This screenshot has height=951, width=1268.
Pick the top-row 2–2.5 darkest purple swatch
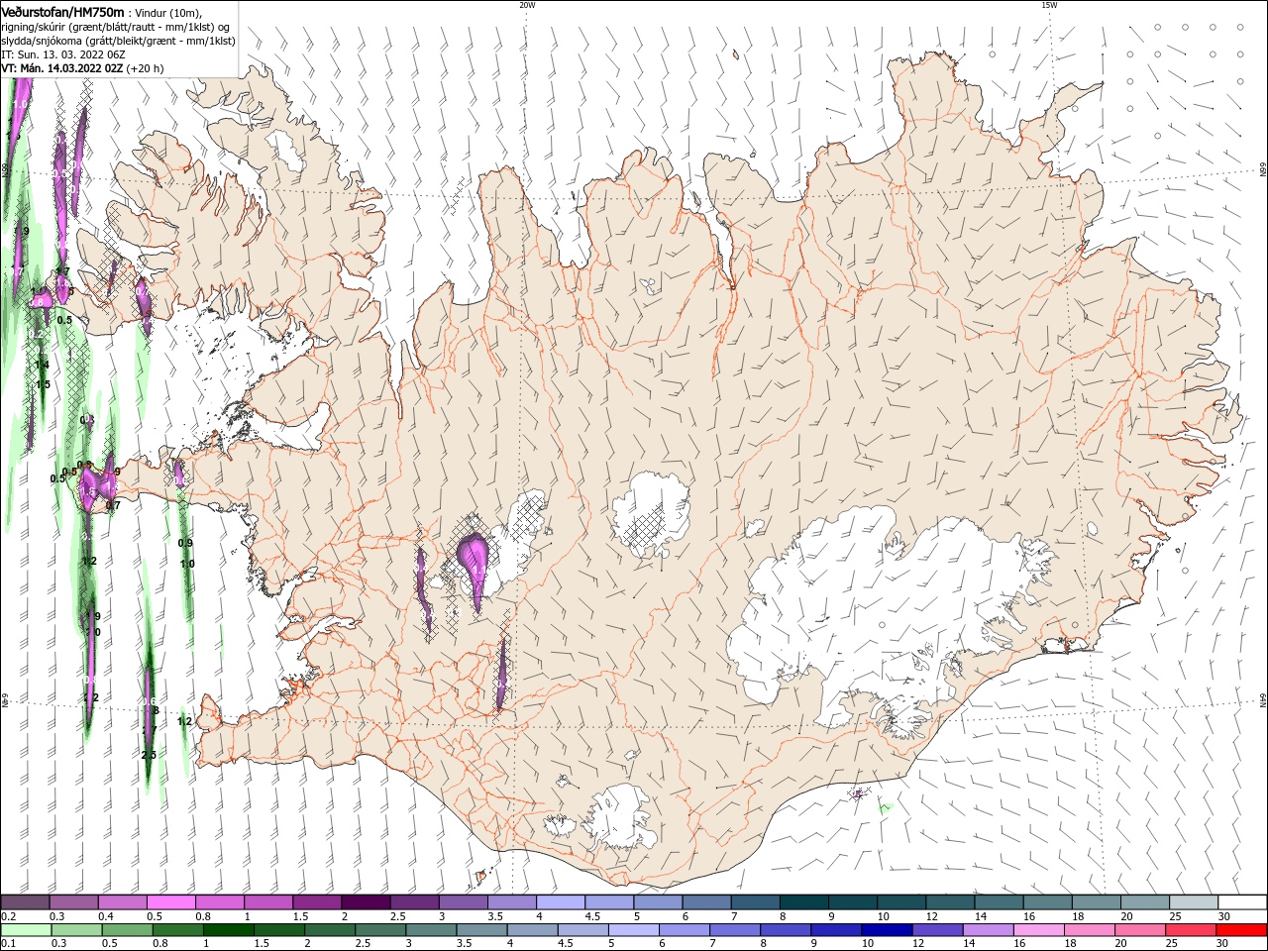(366, 902)
